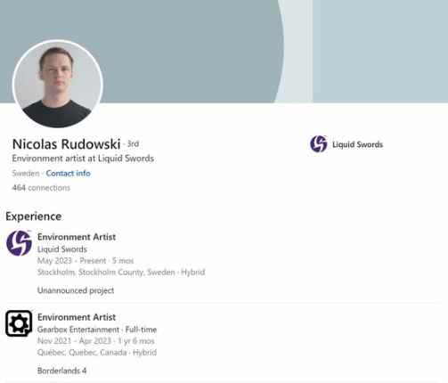The height and width of the screenshot is (383, 448).
Task: Click Gearbox Entertainment · Full-time text
Action: (x=97, y=330)
